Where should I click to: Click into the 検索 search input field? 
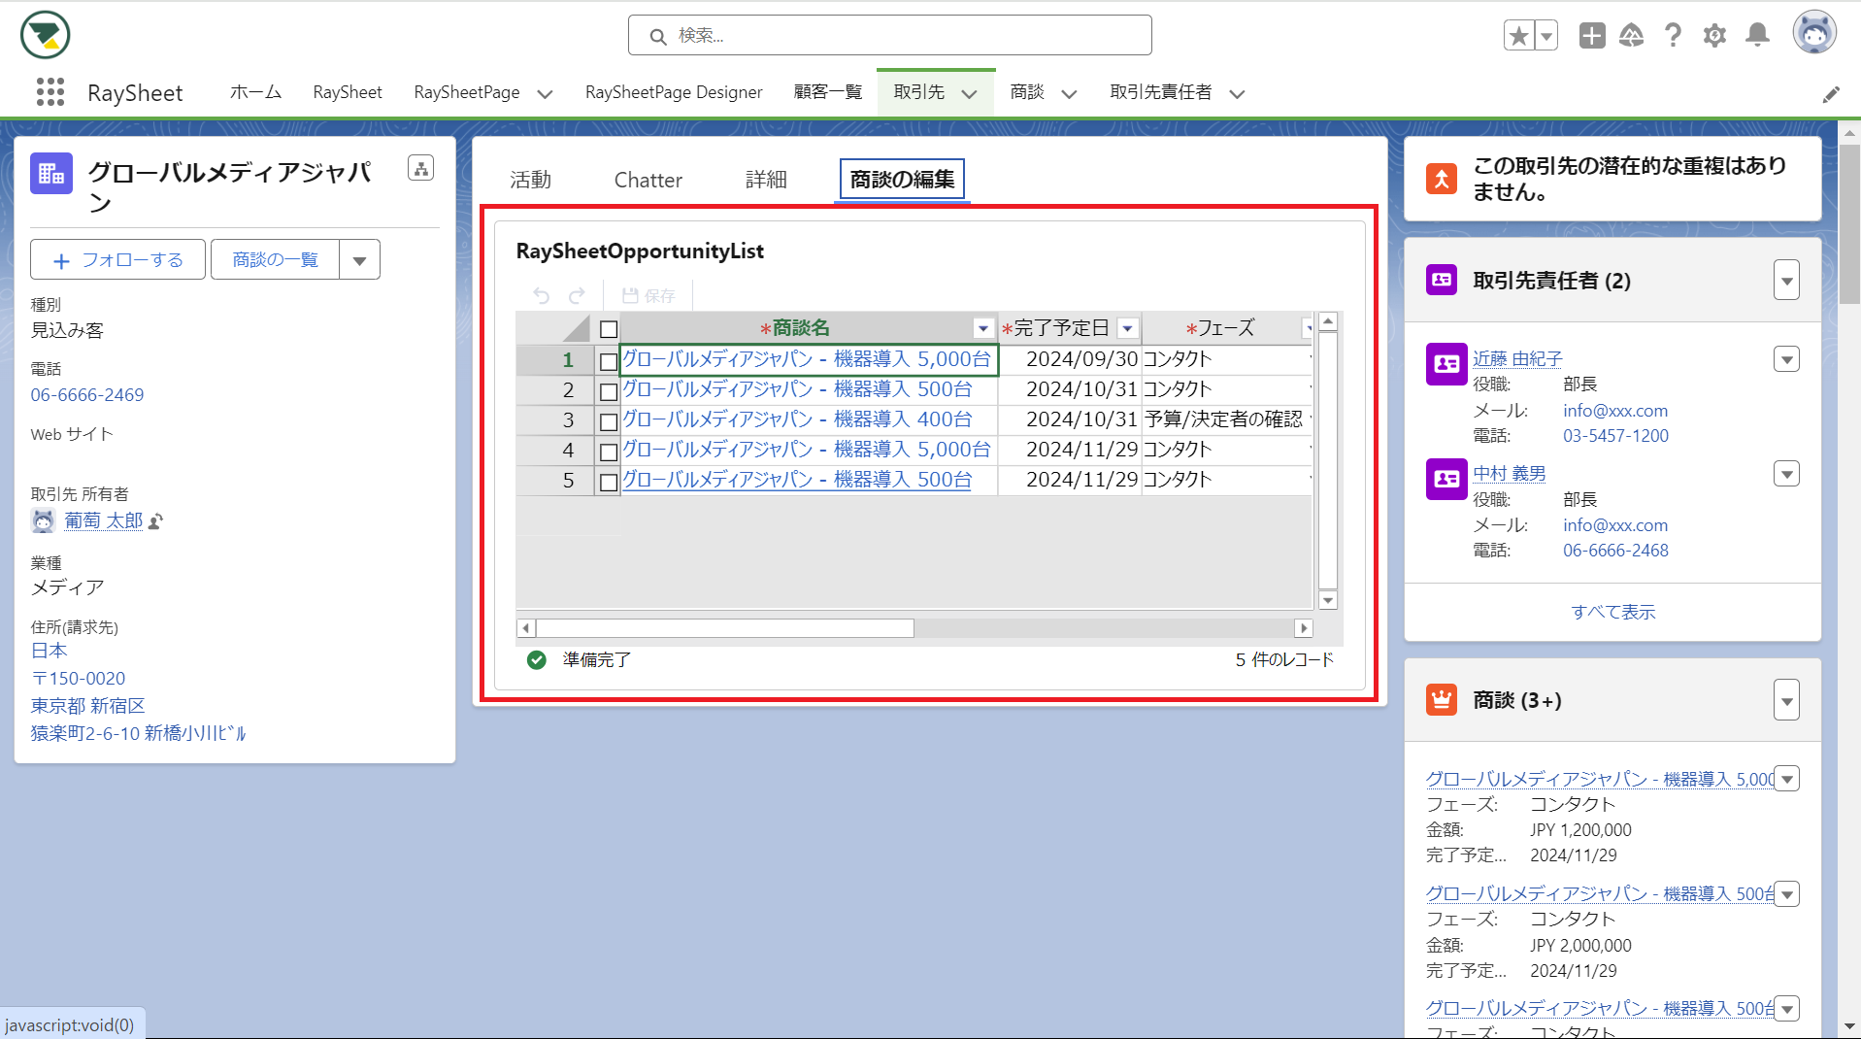pyautogui.click(x=889, y=36)
